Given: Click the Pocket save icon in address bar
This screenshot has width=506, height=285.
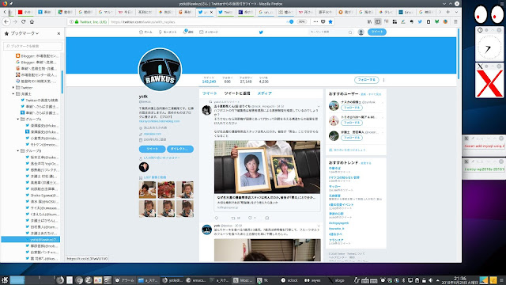Looking at the screenshot, I should 323,21.
